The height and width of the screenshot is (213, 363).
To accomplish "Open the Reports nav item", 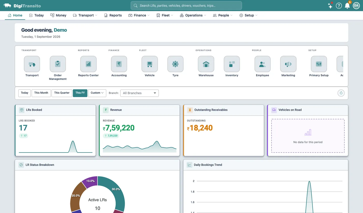I will pyautogui.click(x=113, y=15).
